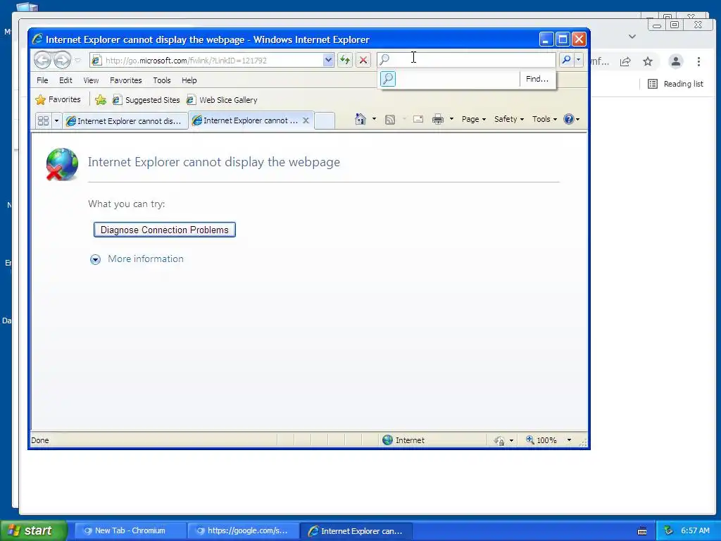Open the Help question mark icon
This screenshot has width=721, height=541.
[x=569, y=119]
